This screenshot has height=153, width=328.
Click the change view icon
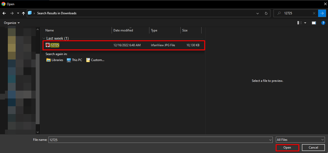[x=300, y=23]
